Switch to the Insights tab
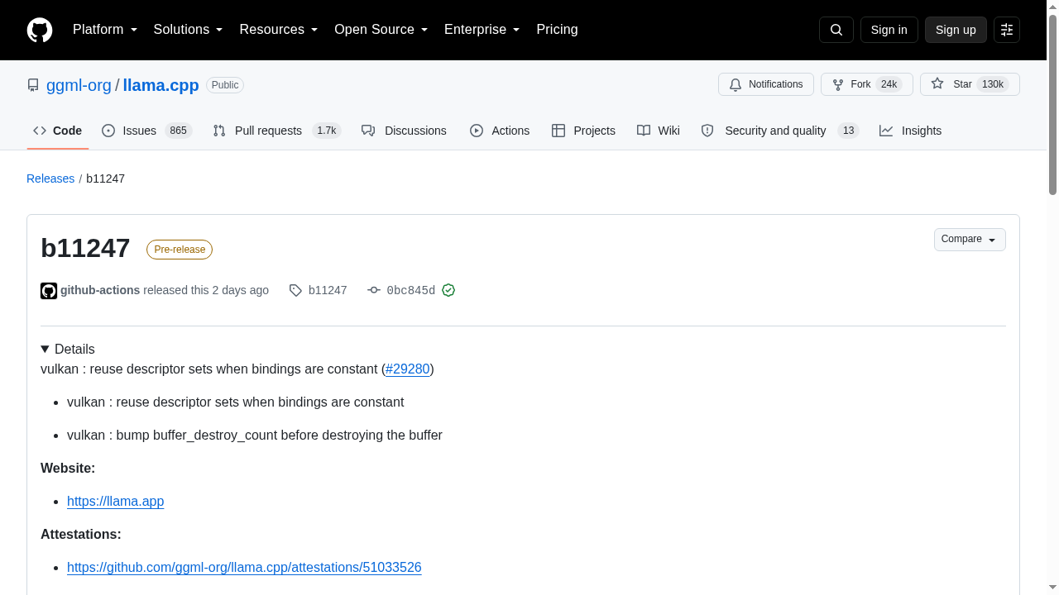1059x595 pixels. point(910,131)
